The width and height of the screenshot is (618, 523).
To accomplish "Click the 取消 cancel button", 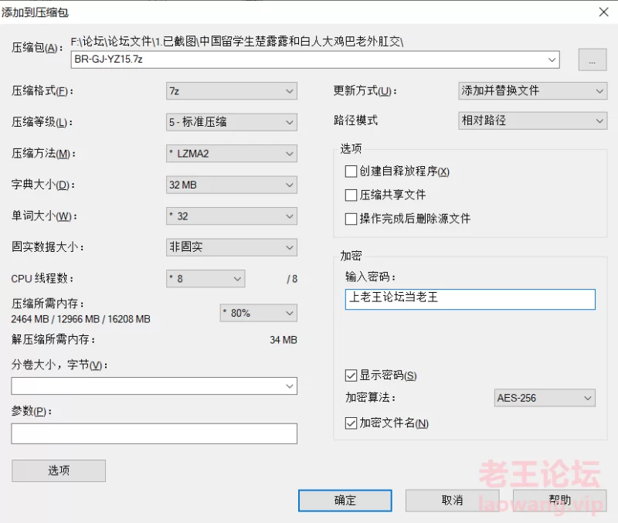I will click(452, 501).
